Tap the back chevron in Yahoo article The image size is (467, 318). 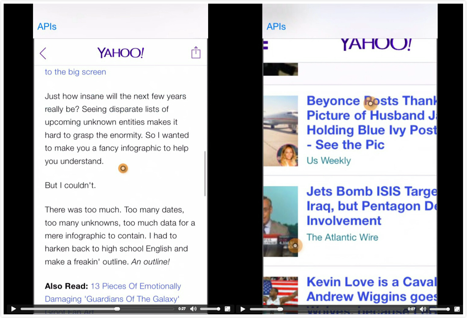tap(43, 53)
